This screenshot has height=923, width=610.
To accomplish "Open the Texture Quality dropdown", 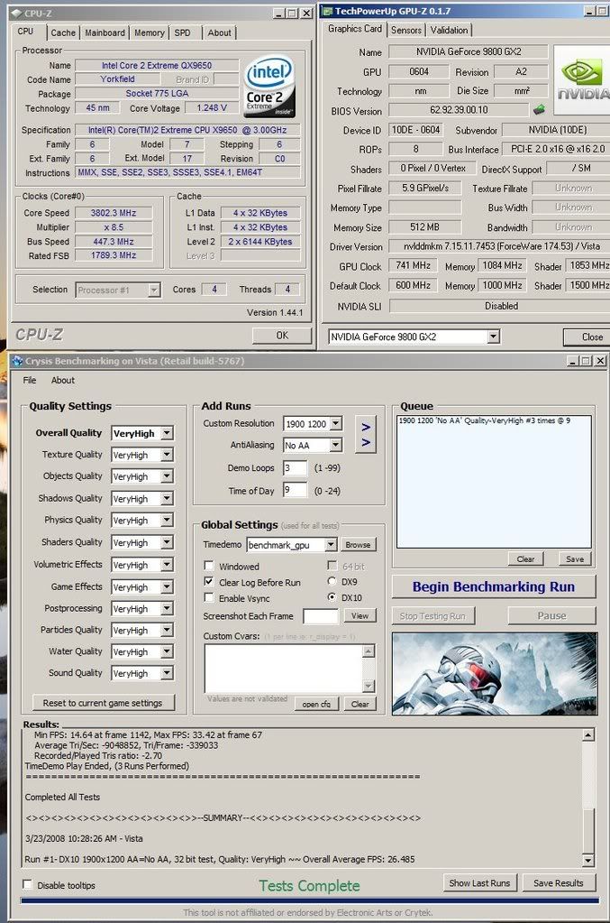I will tap(167, 455).
